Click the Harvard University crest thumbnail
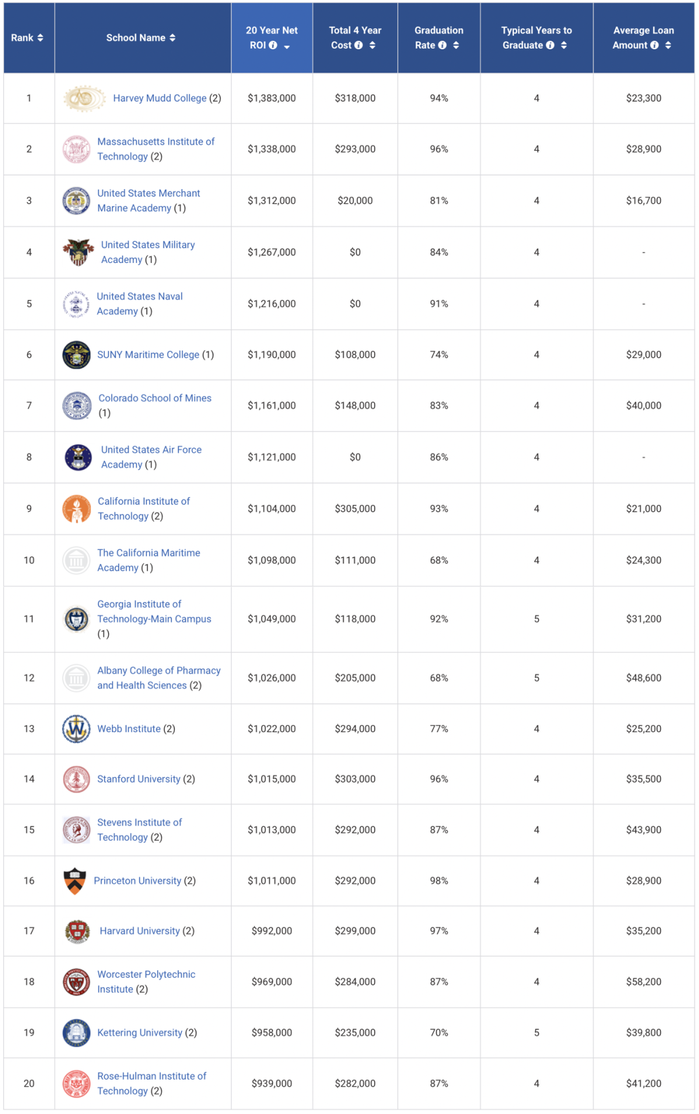The image size is (699, 1114). 78,931
